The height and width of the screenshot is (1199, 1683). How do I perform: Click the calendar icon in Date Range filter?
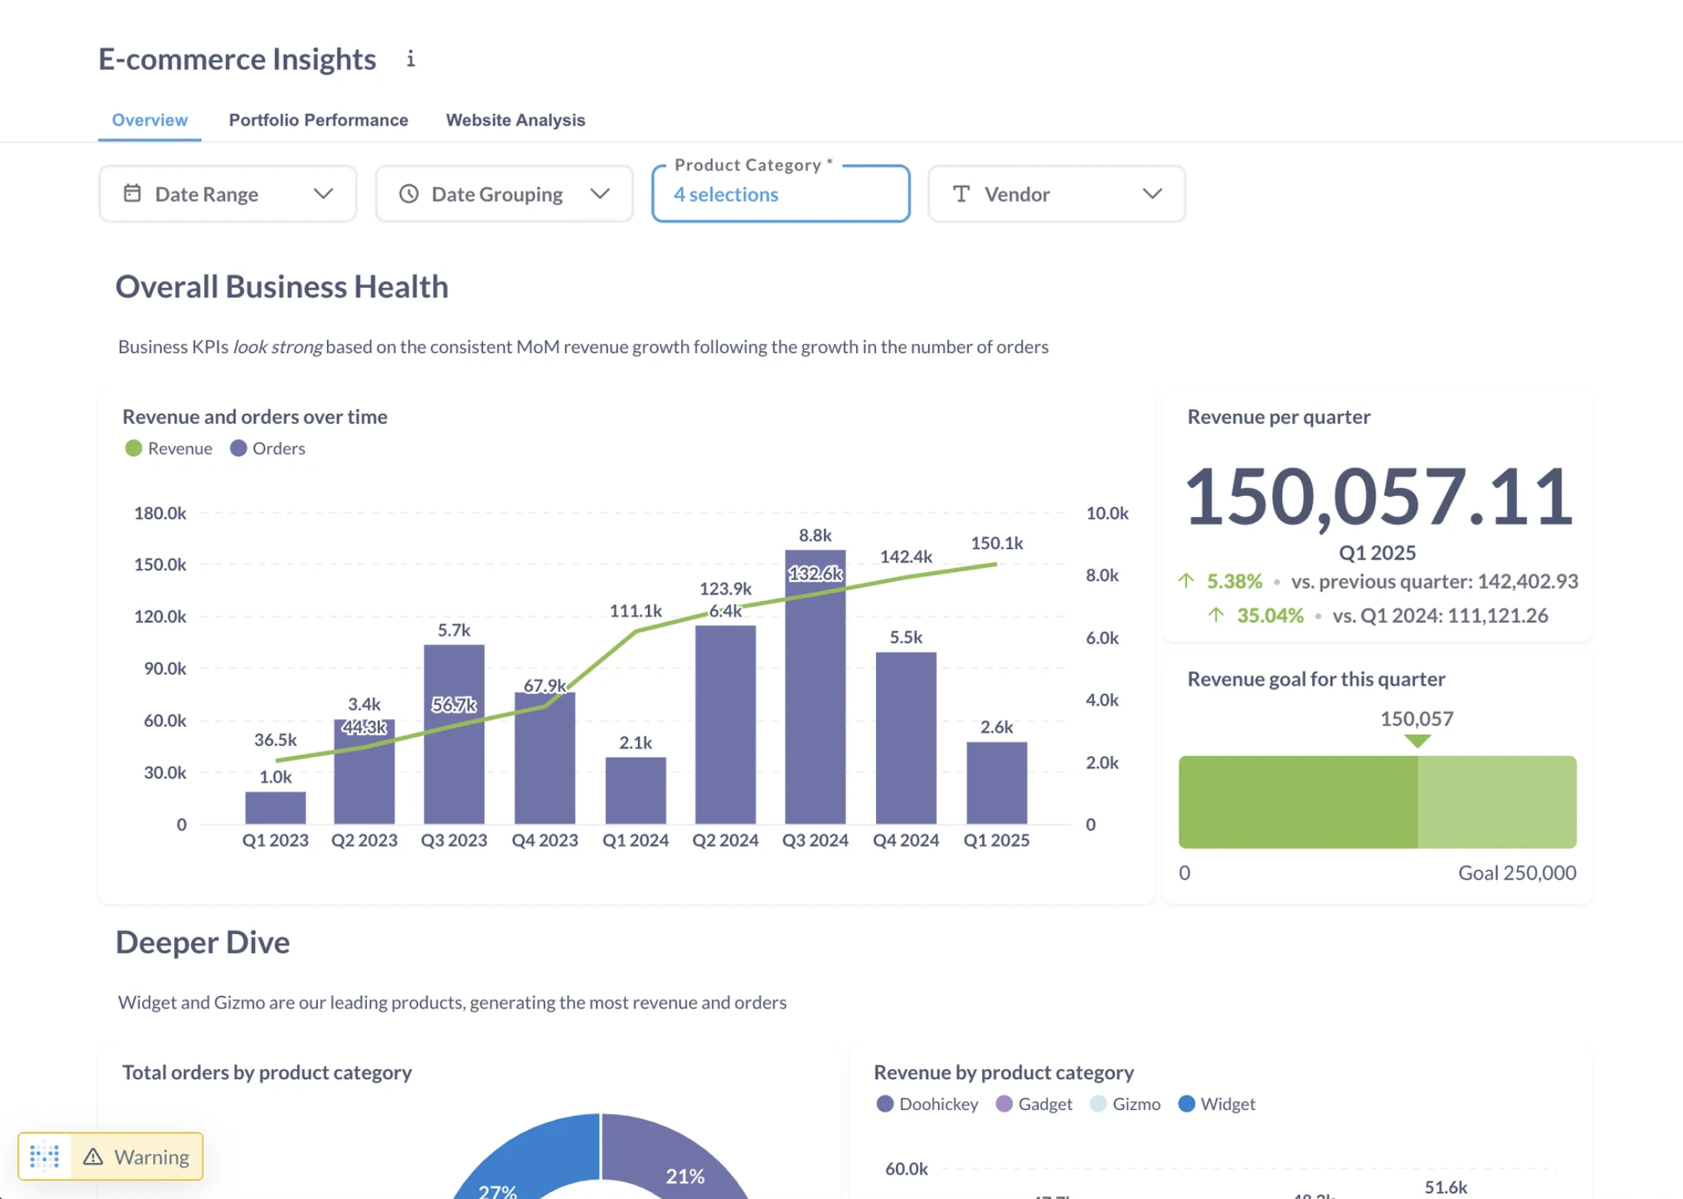131,193
